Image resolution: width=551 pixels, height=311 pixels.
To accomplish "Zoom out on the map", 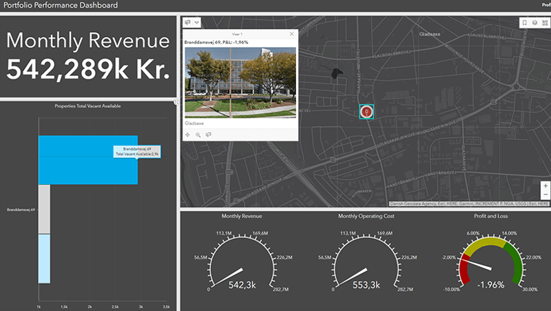I will pyautogui.click(x=545, y=195).
